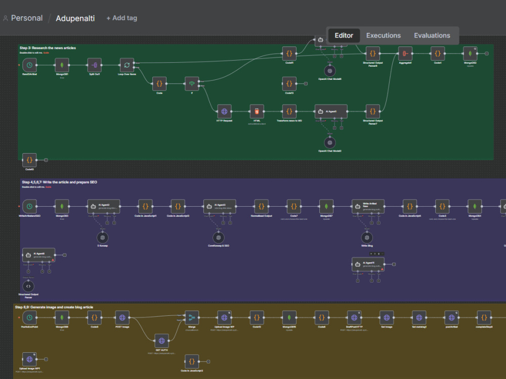
Task: Select the Code12 node
Action: 257,318
